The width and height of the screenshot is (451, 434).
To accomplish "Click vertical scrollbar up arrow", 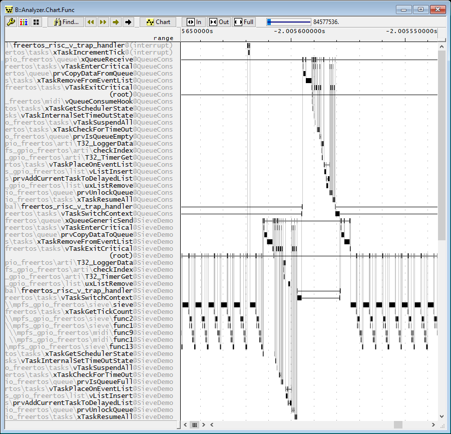I will coord(442,47).
